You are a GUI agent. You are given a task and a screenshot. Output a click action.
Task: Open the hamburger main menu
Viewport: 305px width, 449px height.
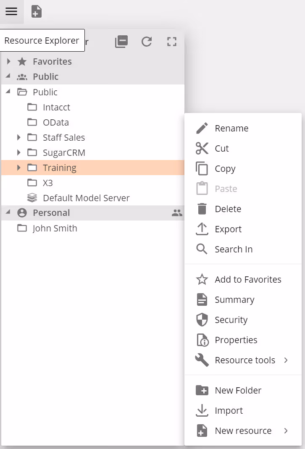coord(11,11)
